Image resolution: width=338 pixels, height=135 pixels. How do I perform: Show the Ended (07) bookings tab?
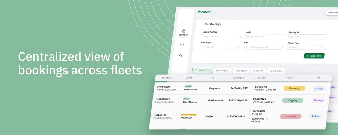click(258, 70)
